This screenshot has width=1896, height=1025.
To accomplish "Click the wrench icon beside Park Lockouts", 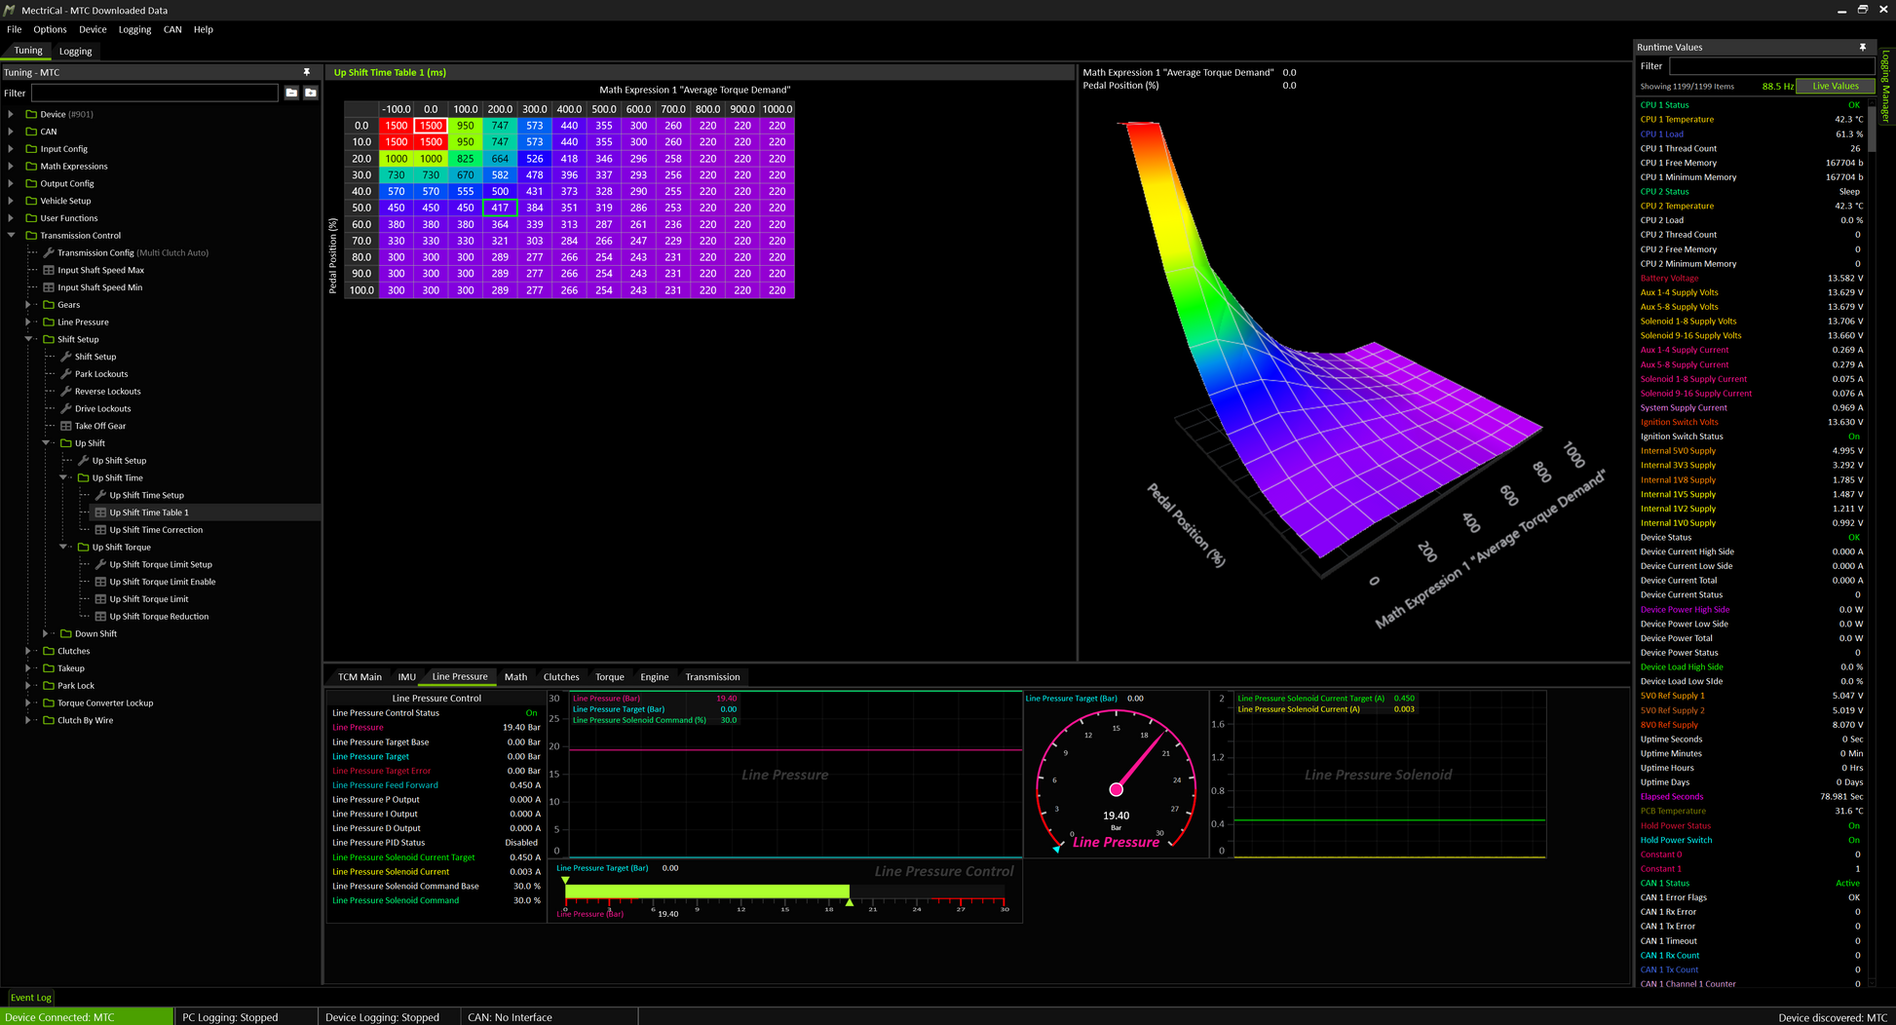I will [x=66, y=374].
